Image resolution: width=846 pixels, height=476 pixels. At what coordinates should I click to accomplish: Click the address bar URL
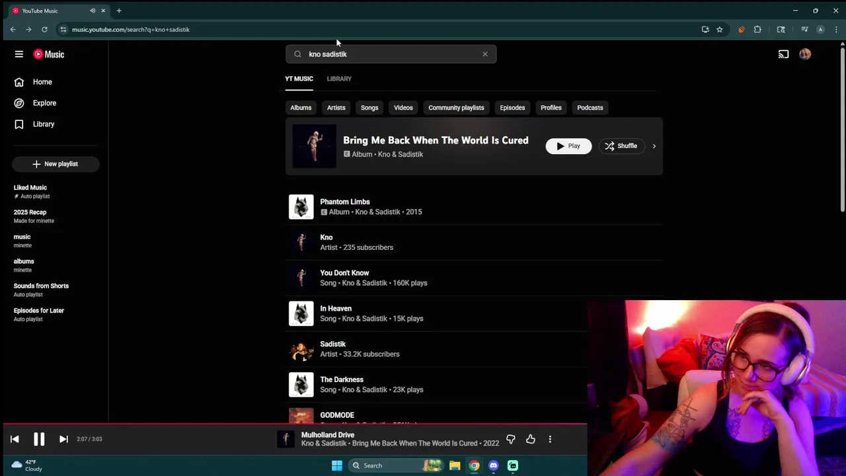[131, 30]
